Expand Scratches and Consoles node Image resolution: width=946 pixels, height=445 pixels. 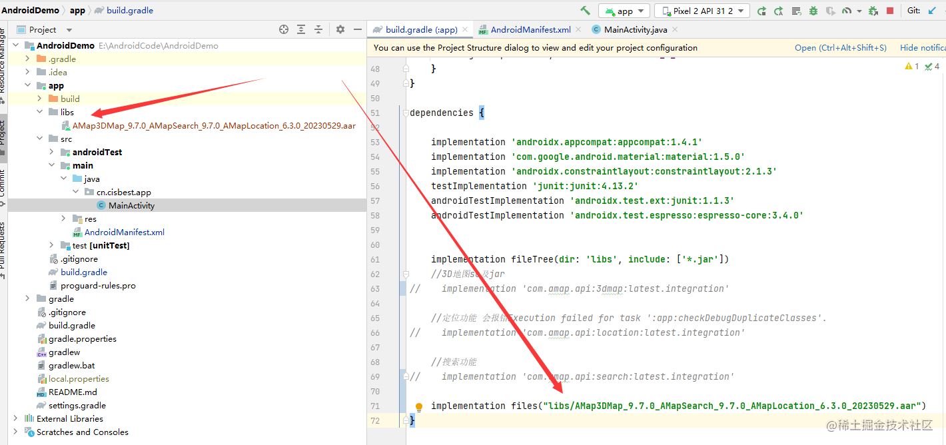click(15, 432)
